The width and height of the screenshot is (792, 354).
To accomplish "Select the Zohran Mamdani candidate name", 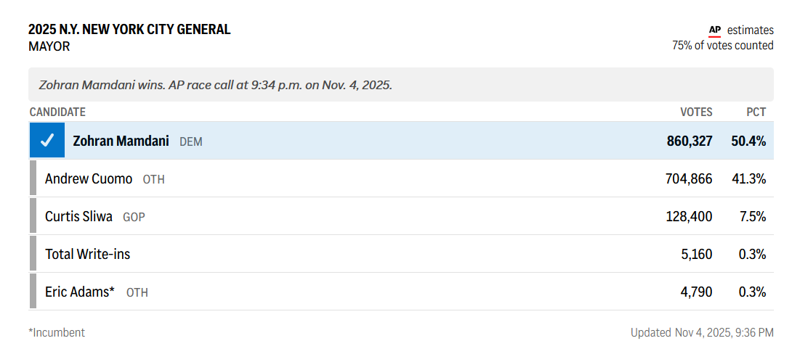I will point(121,141).
